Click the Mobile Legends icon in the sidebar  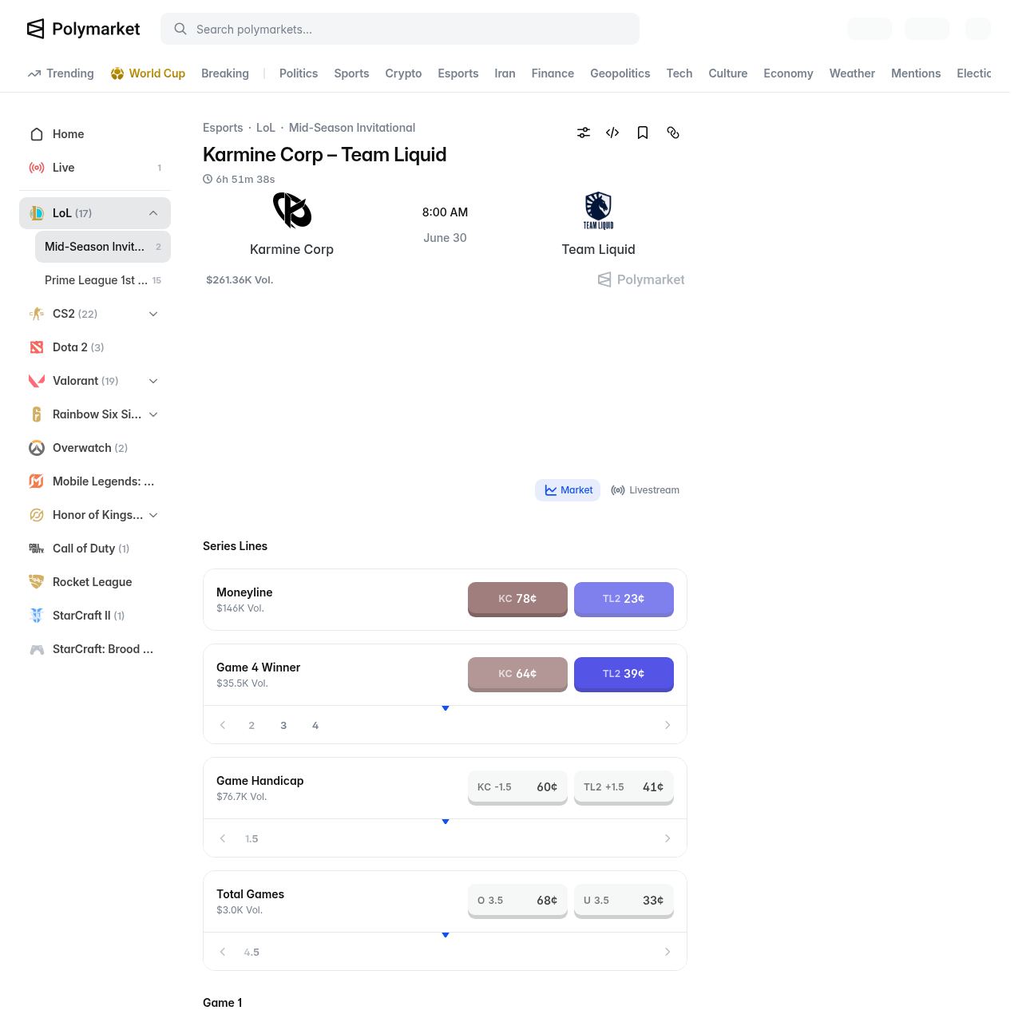tap(37, 481)
